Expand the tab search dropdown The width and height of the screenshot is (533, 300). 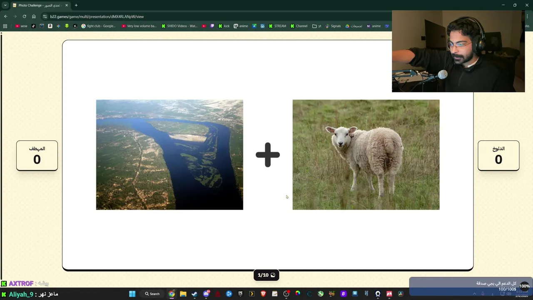click(x=5, y=5)
